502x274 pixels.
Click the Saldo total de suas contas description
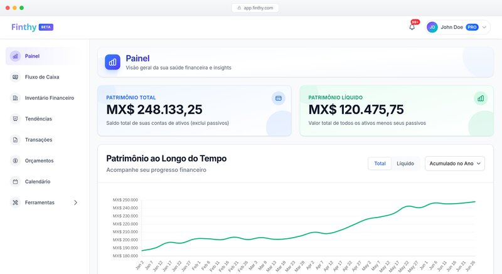click(x=168, y=123)
